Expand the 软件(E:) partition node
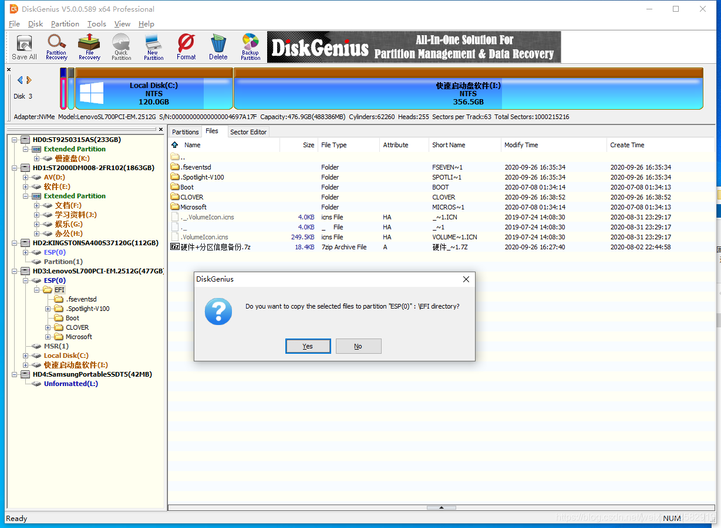721x528 pixels. point(25,187)
